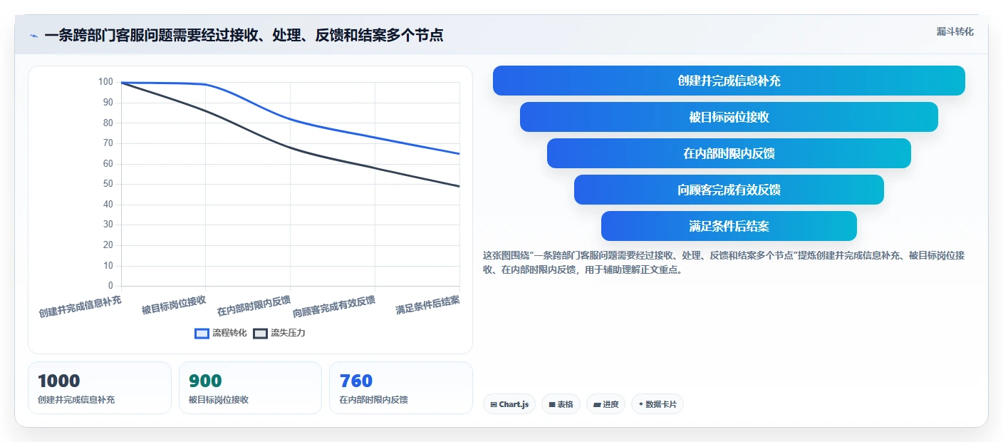Viewport: 1003px width, 442px height.
Task: Click the x-axis label 被目标岗位接收
Action: click(174, 305)
